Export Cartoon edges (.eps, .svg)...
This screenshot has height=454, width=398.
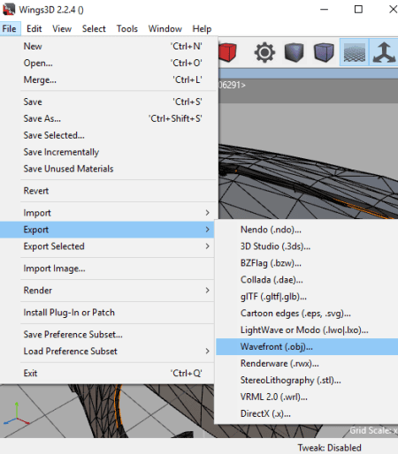[x=307, y=314]
